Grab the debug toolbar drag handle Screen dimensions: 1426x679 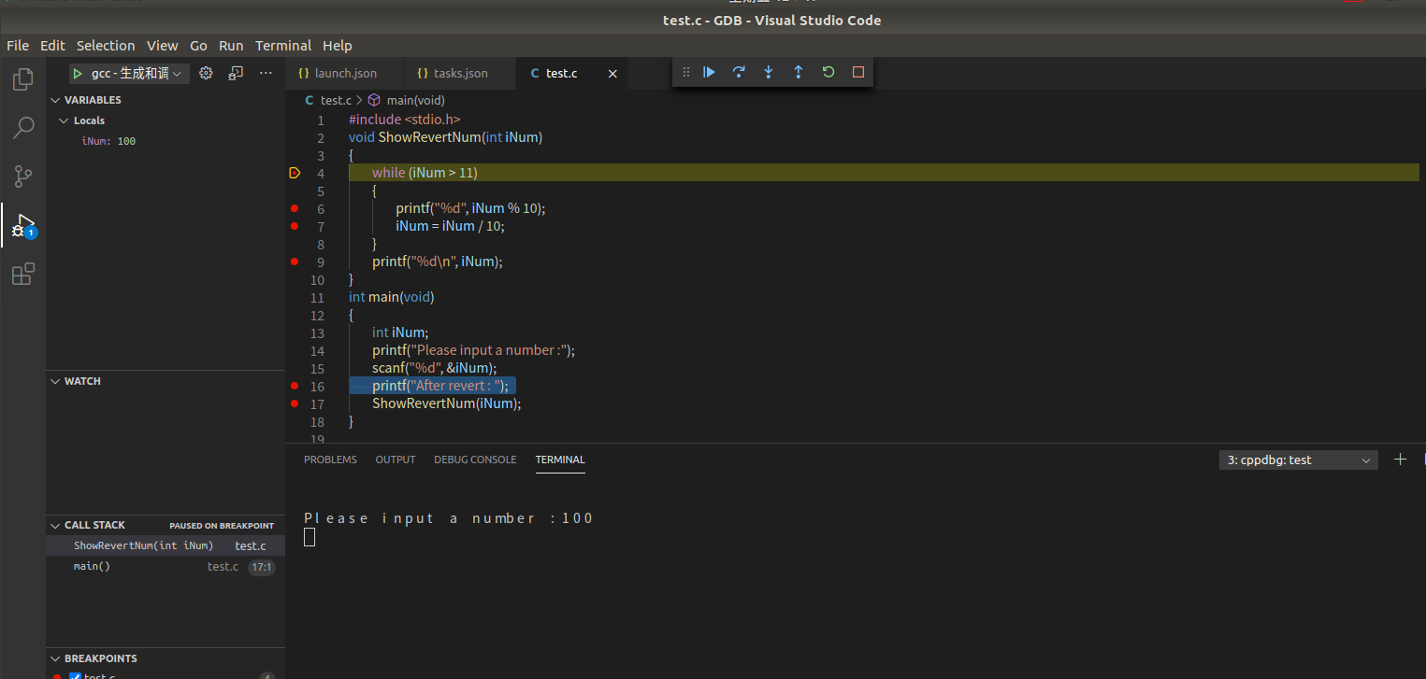tap(686, 72)
